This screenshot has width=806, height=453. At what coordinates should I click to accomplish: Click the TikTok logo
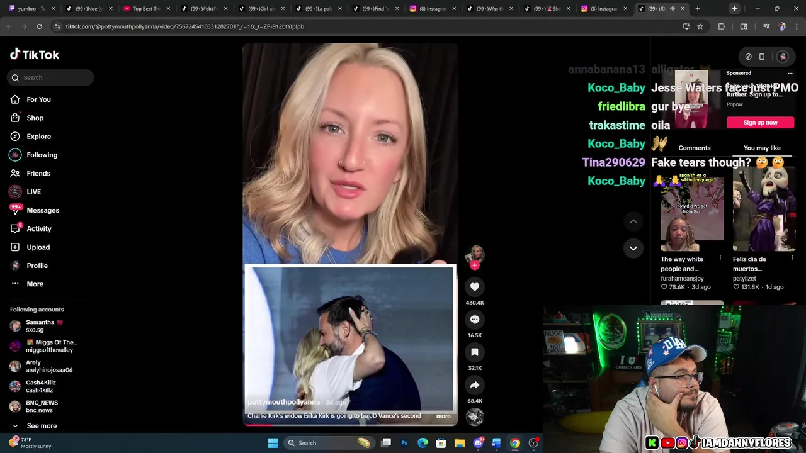(35, 55)
